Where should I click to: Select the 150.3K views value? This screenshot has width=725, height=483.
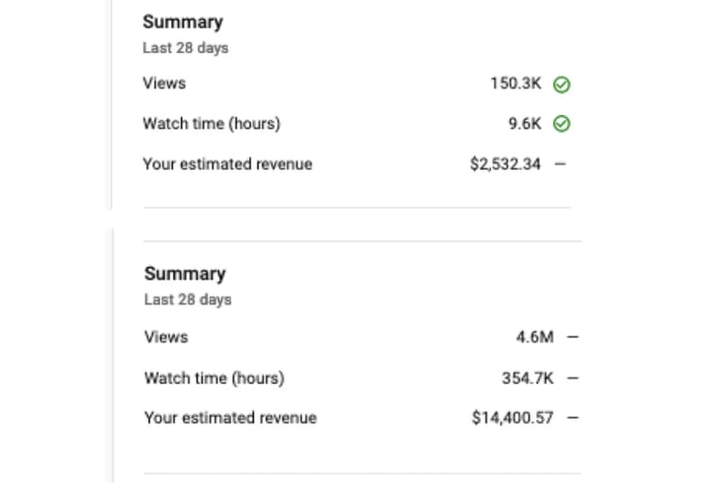515,84
